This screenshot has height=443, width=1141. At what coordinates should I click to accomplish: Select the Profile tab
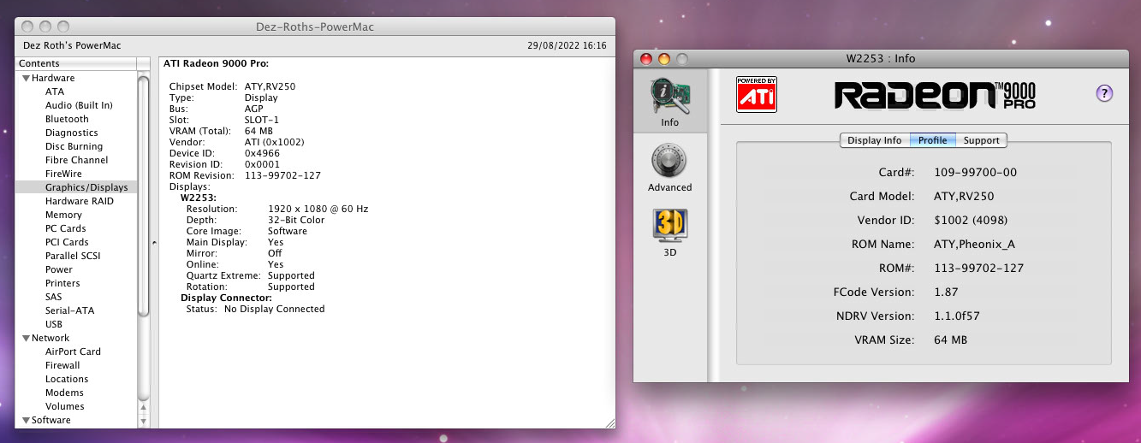pyautogui.click(x=933, y=140)
